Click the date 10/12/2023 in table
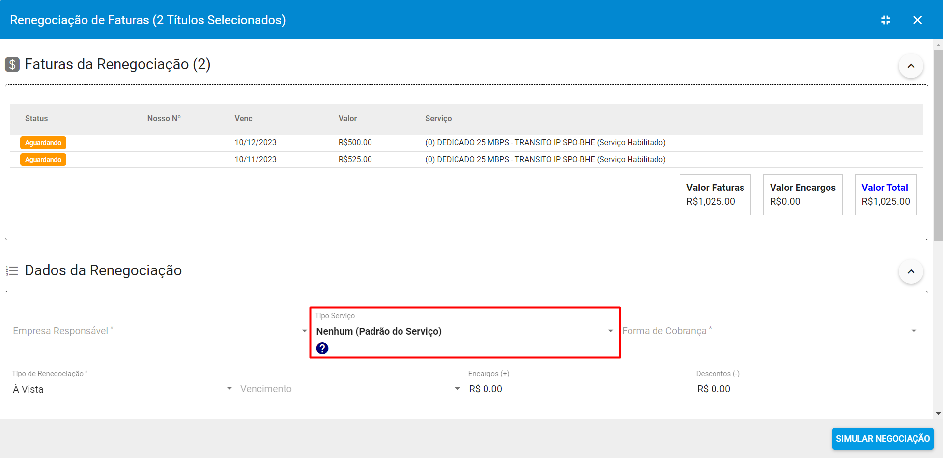The height and width of the screenshot is (458, 943). [256, 143]
